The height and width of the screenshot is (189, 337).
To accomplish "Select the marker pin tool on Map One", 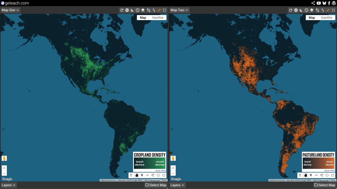I will coord(142,175).
